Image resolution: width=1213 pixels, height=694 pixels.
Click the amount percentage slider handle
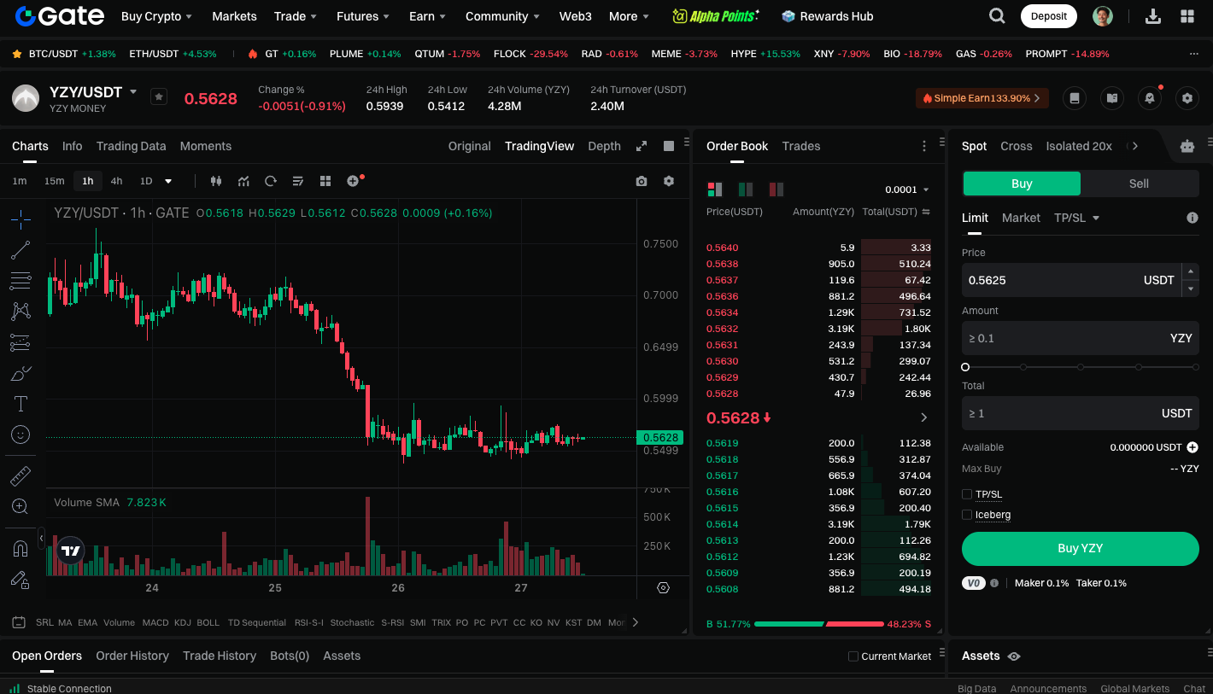(965, 367)
